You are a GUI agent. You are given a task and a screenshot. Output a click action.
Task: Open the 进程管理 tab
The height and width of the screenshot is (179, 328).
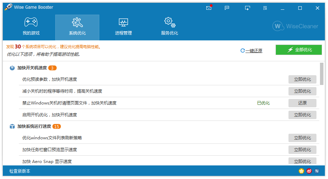click(x=123, y=27)
